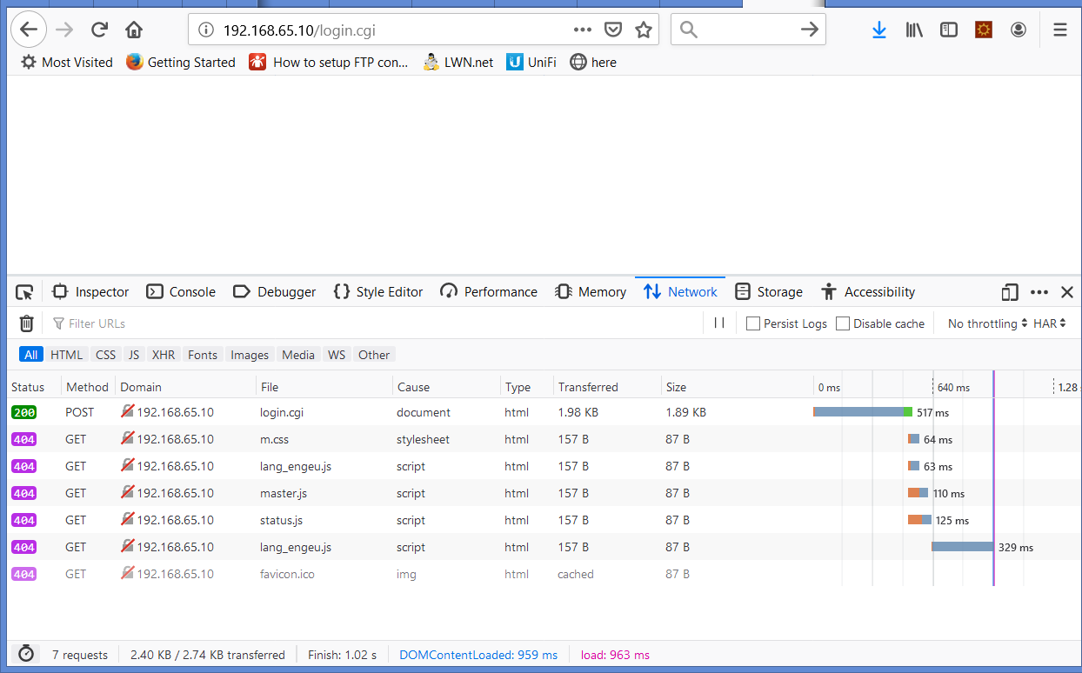Click the search bar magnifier icon
This screenshot has width=1082, height=673.
(x=689, y=30)
